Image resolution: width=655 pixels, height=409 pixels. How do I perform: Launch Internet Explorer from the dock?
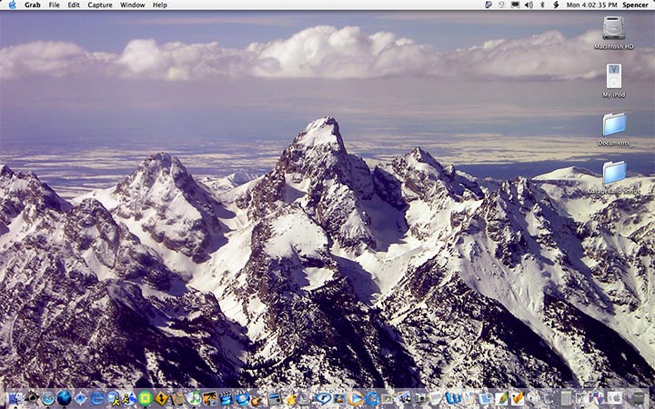[96, 399]
